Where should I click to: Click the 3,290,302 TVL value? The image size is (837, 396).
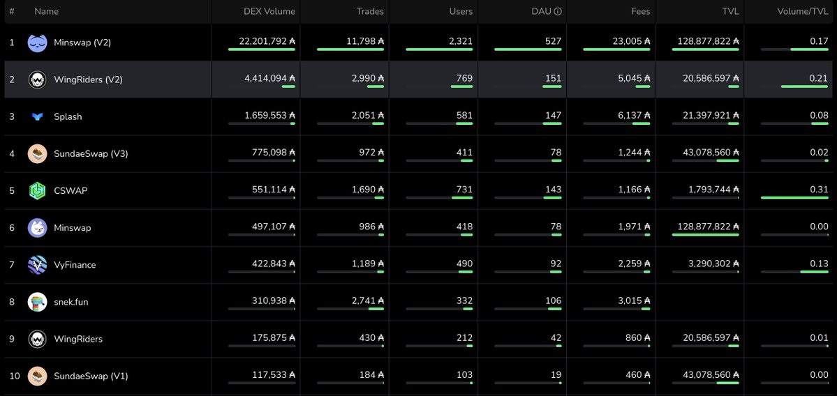713,264
